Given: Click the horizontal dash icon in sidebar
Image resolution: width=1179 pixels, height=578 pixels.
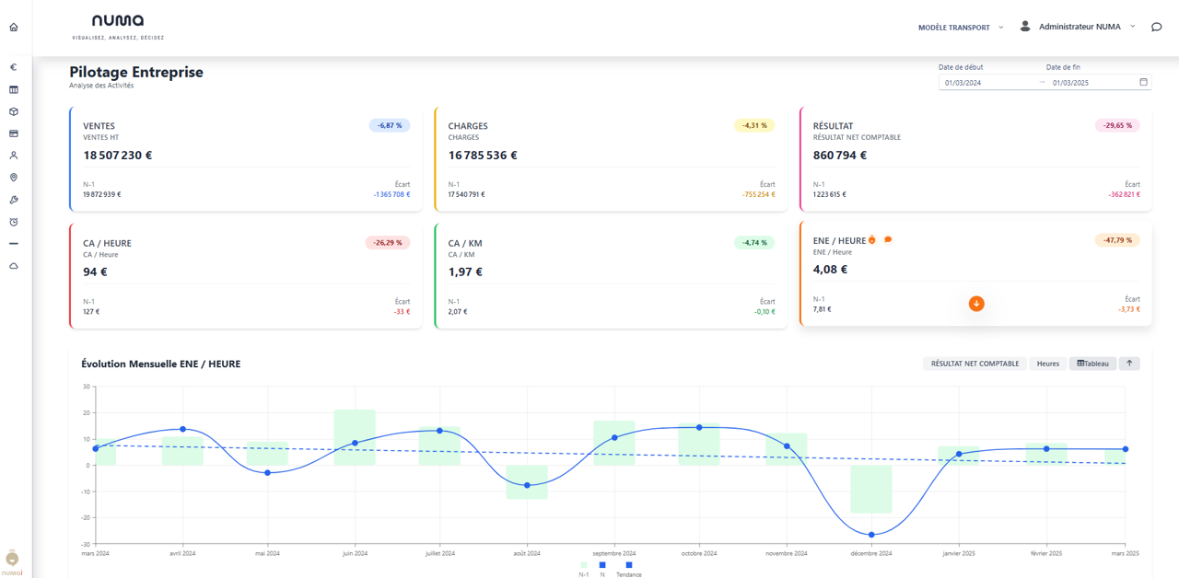Looking at the screenshot, I should coord(14,244).
